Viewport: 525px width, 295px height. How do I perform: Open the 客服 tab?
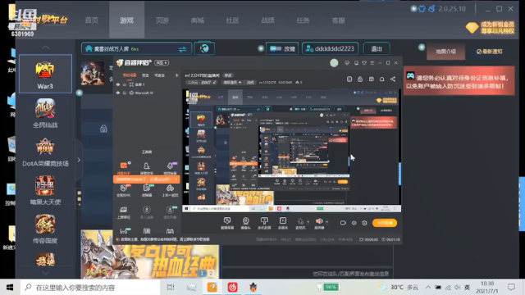[x=338, y=20]
